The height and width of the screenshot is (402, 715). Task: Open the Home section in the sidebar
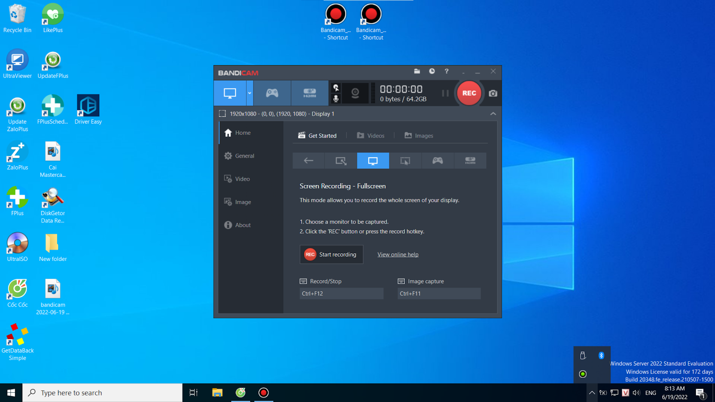point(251,133)
